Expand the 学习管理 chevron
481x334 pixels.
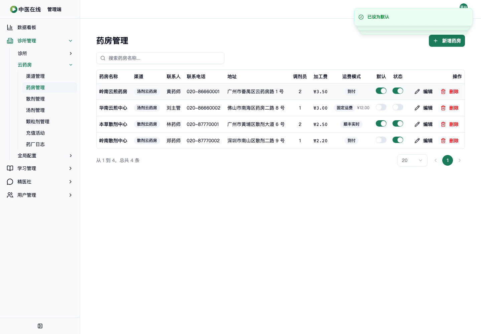tap(70, 168)
